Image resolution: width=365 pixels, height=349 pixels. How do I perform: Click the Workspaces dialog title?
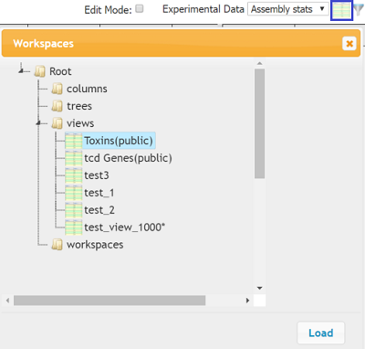[x=43, y=44]
